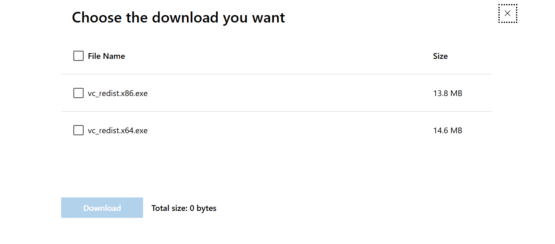
Task: Click the word 'want' in the heading
Action: pos(268,18)
